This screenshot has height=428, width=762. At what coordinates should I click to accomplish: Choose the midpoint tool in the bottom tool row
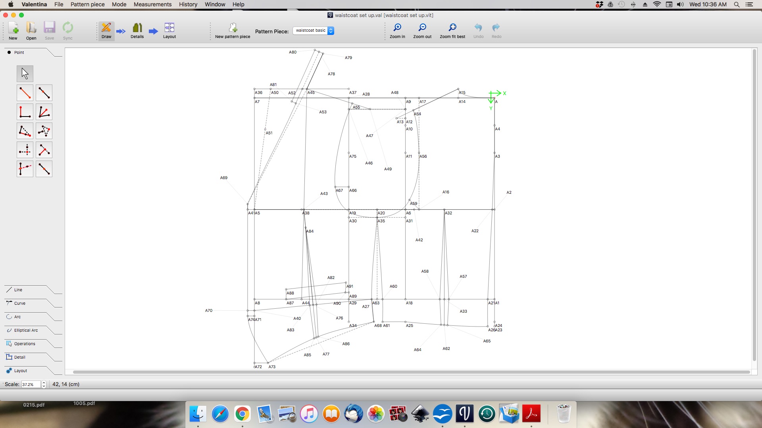[44, 169]
